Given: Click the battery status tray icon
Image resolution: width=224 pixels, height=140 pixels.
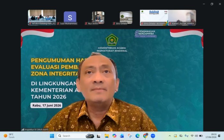Looking at the screenshot, I should (201, 136).
